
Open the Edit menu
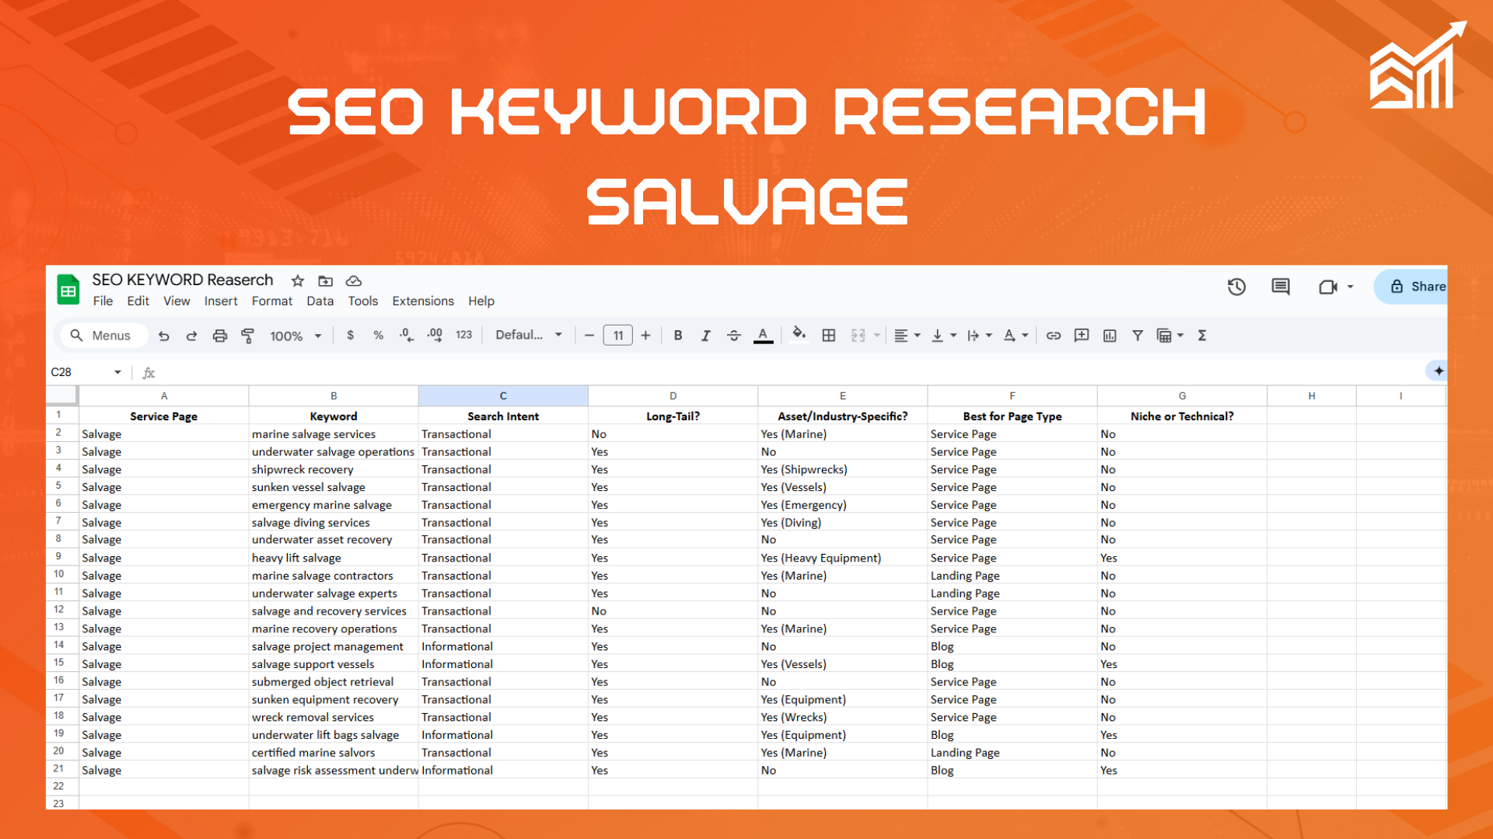tap(138, 301)
